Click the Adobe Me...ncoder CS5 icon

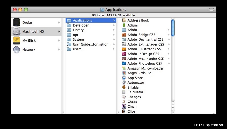(124, 59)
